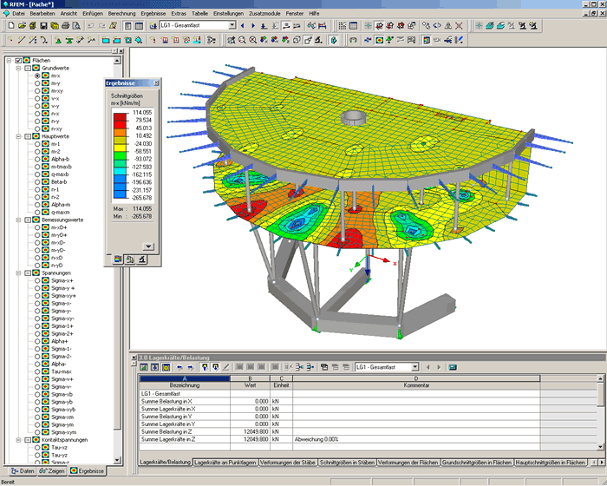
Task: Collapse the Flächen tree node
Action: (10, 61)
